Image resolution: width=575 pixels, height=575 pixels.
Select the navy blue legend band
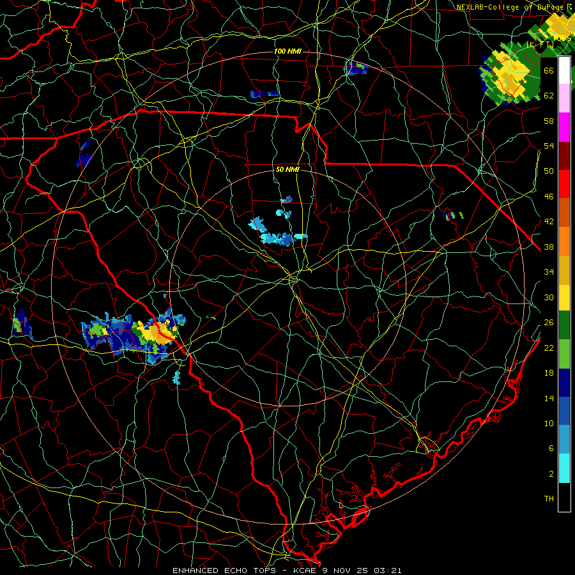pyautogui.click(x=564, y=383)
